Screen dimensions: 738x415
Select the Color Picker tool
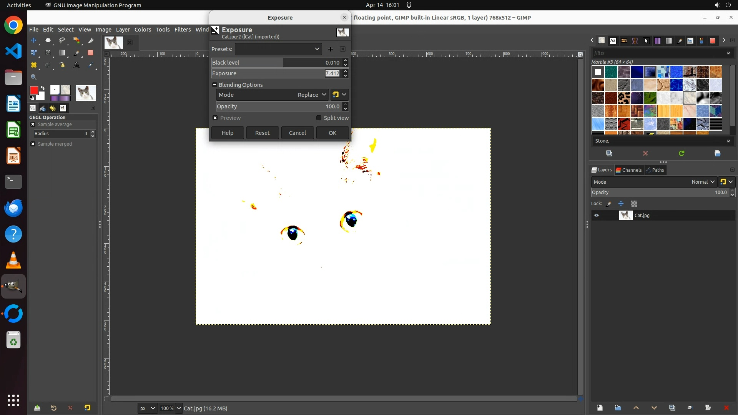91,65
